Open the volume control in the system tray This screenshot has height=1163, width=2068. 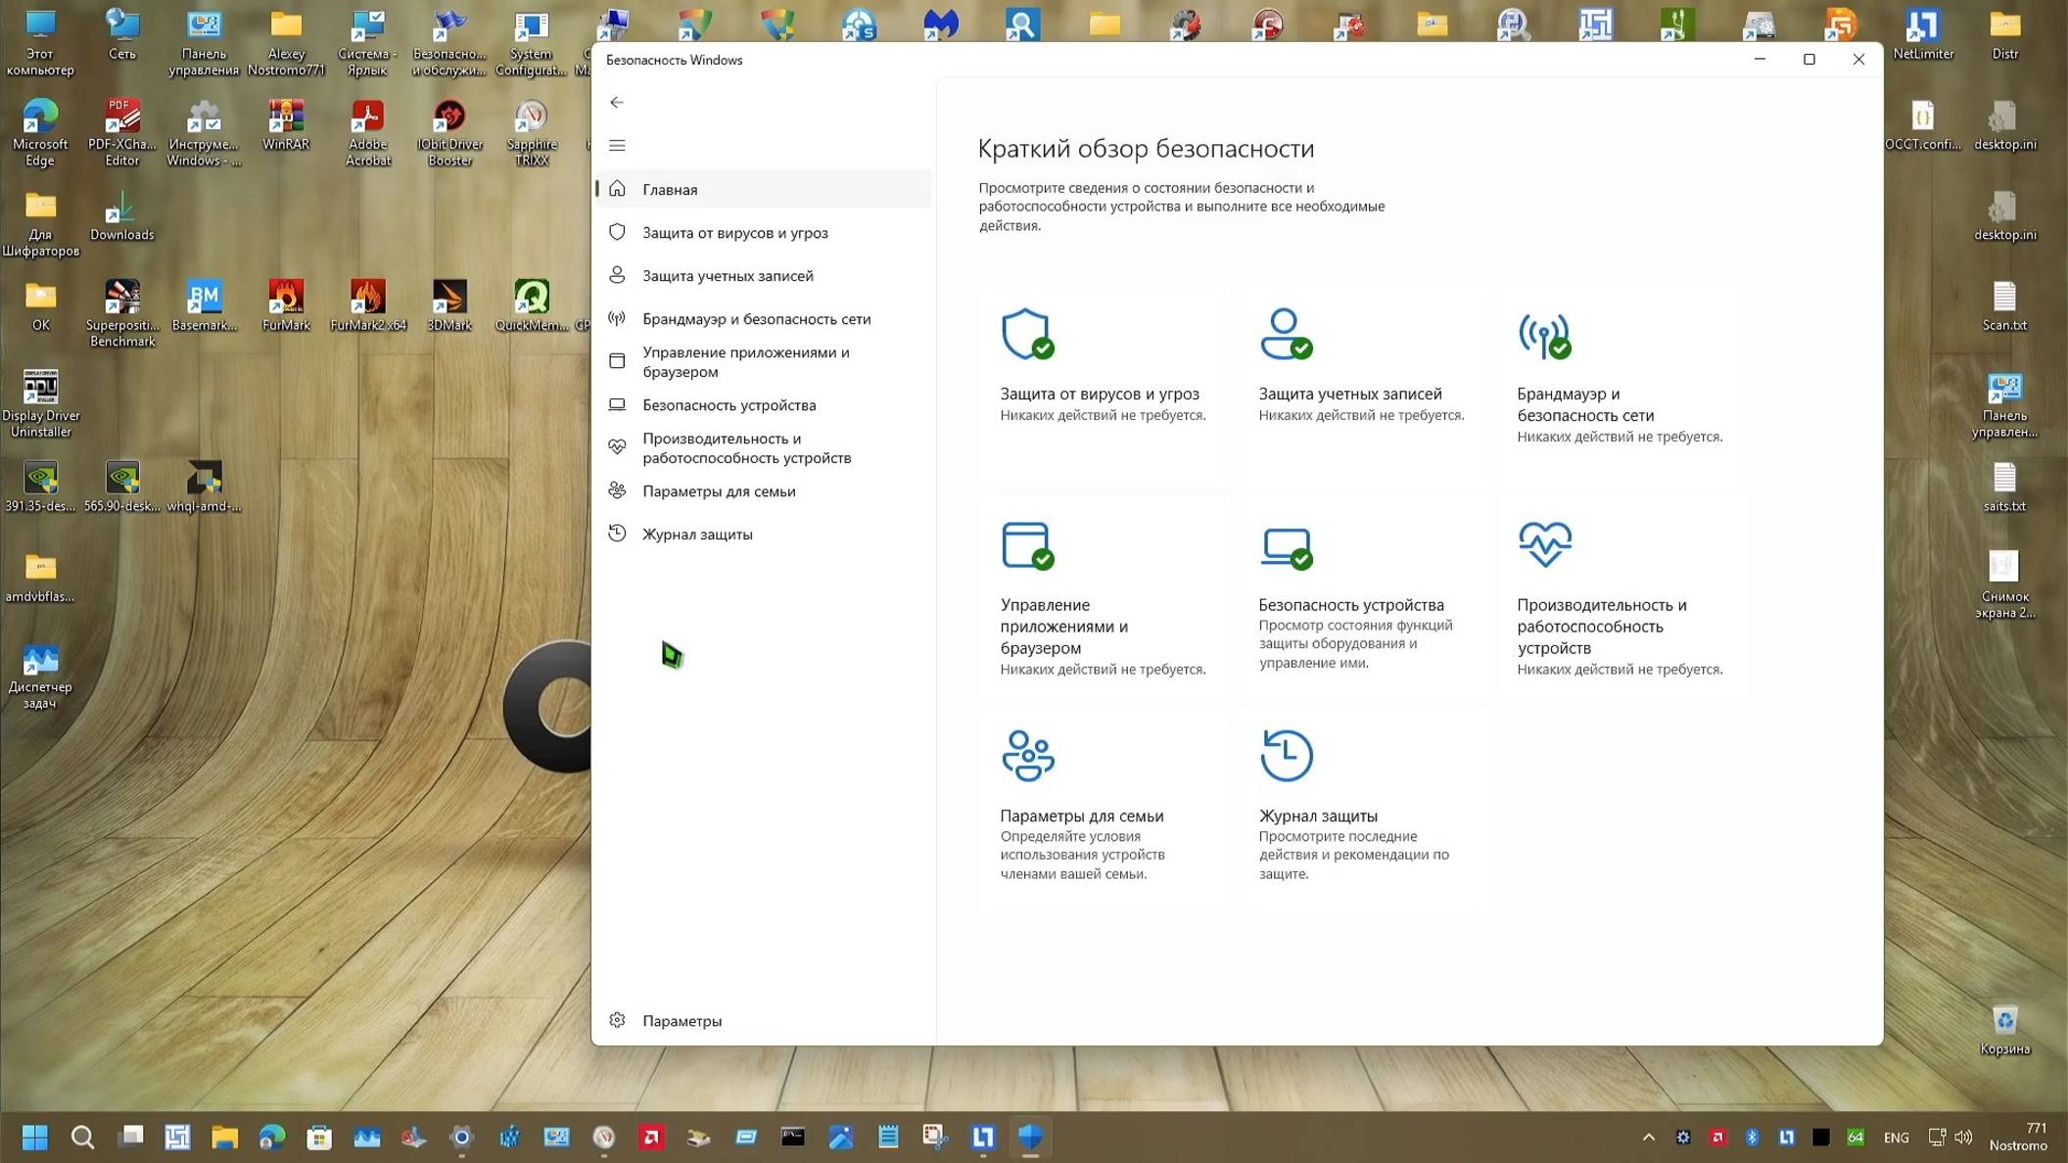click(1965, 1138)
